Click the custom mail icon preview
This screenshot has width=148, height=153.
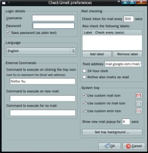pyautogui.click(x=139, y=95)
